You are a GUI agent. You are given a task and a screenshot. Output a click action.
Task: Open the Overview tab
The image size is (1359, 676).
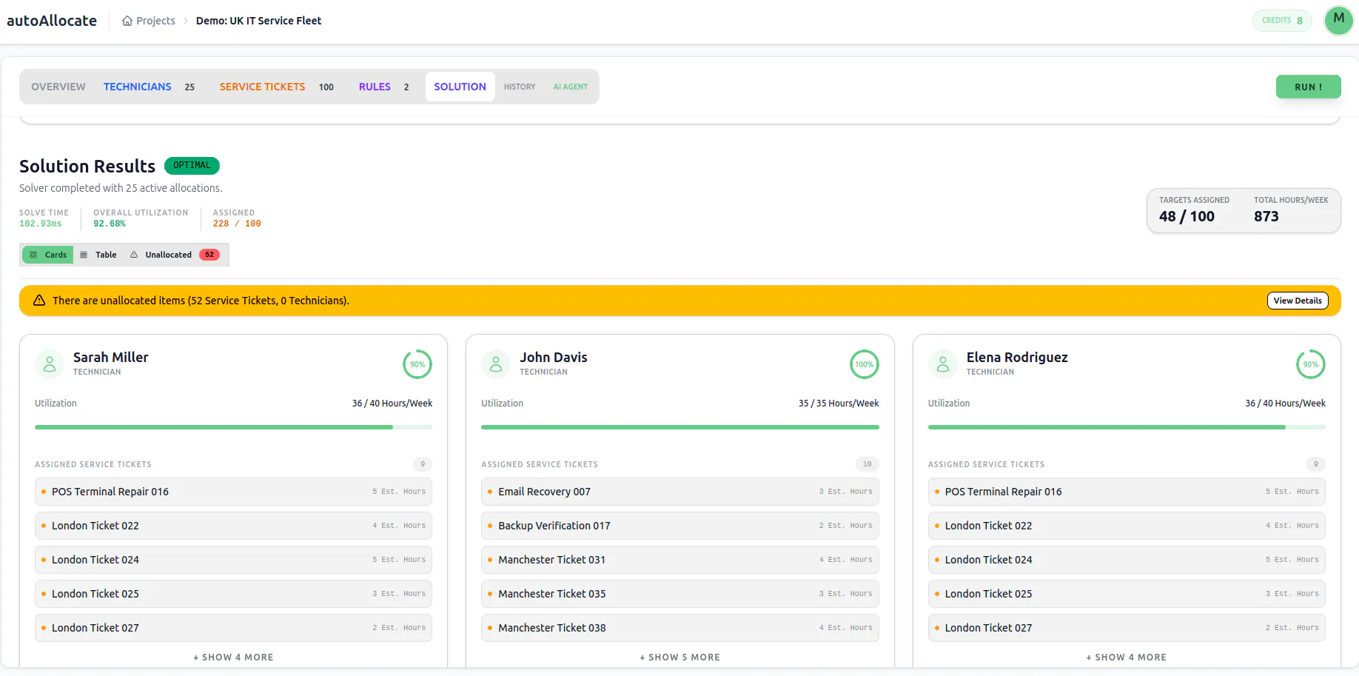click(58, 87)
